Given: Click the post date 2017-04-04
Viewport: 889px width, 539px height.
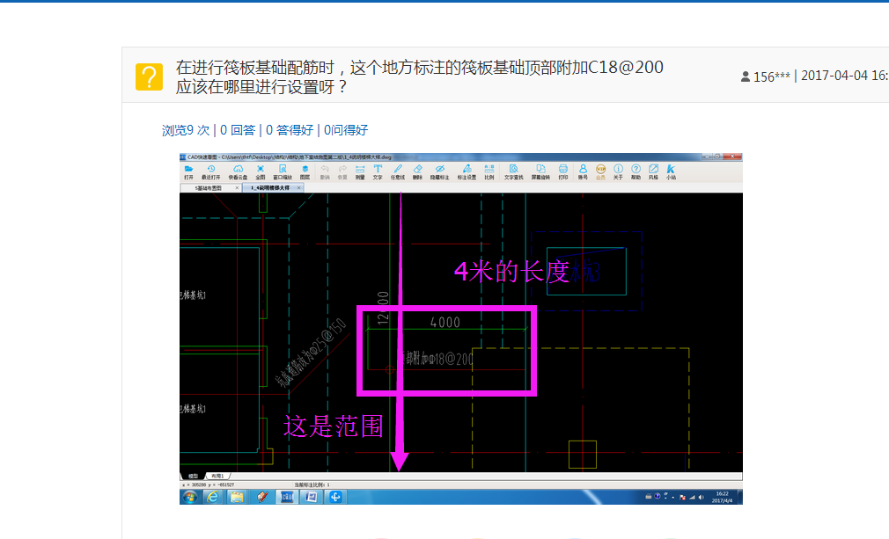Looking at the screenshot, I should [x=834, y=76].
